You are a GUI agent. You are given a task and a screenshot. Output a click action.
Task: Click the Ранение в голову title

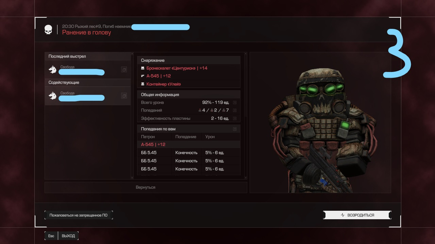point(86,33)
